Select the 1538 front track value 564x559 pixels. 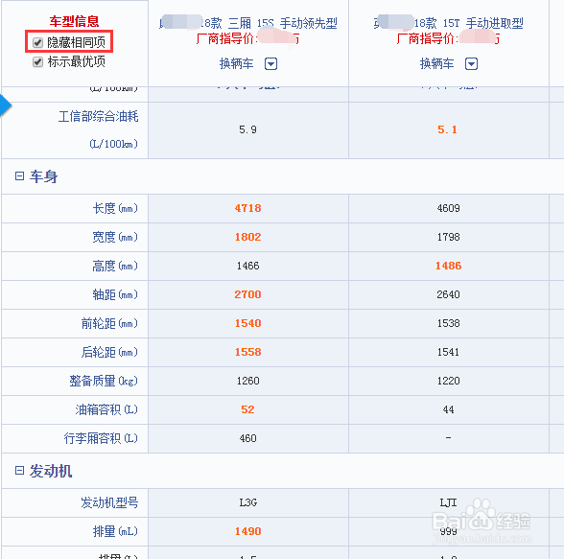(x=448, y=323)
